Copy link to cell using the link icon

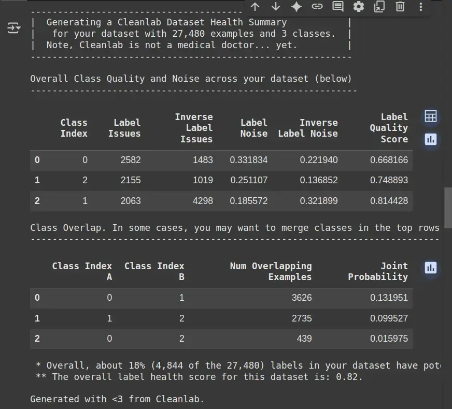coord(317,7)
